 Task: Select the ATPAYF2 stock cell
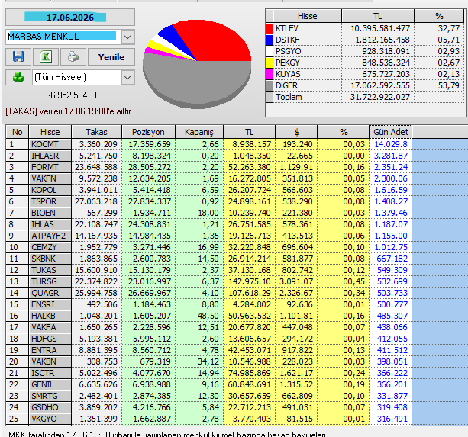click(50, 236)
